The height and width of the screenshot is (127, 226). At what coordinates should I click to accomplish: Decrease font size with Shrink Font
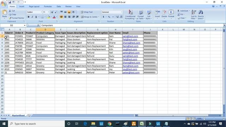[56, 12]
